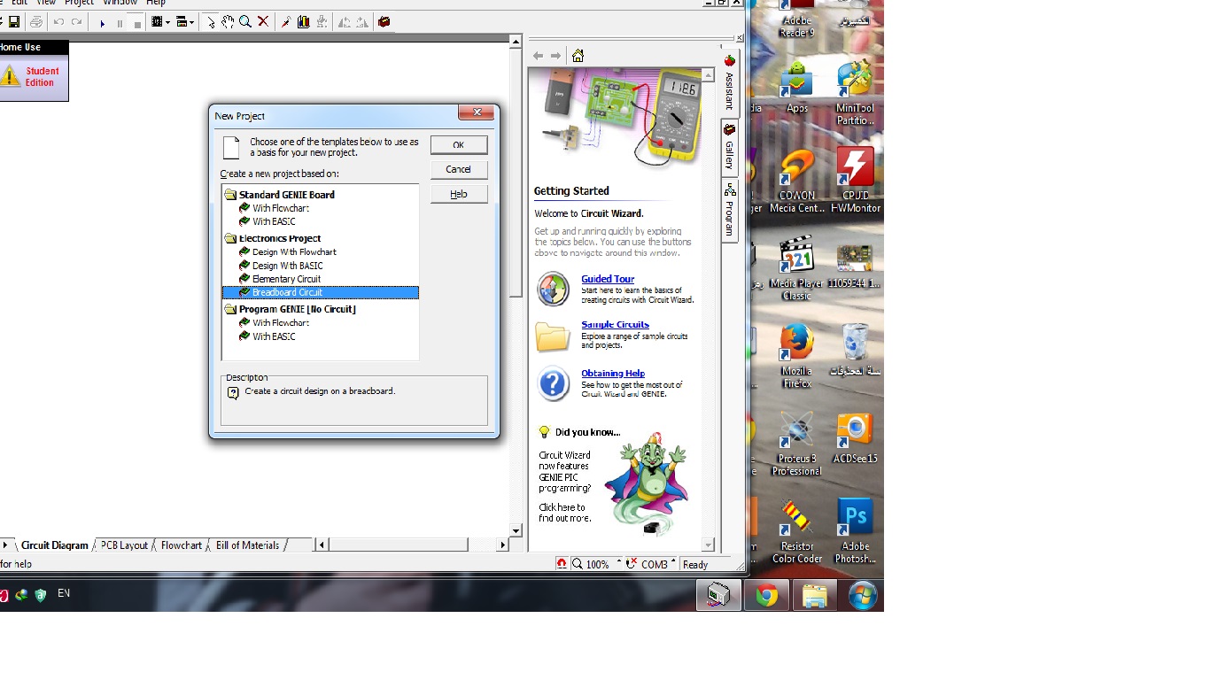Image resolution: width=1210 pixels, height=680 pixels.
Task: Open the Help menu
Action: (x=156, y=3)
